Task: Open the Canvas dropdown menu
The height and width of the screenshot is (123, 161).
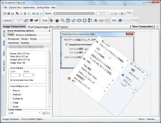Action: click(151, 119)
